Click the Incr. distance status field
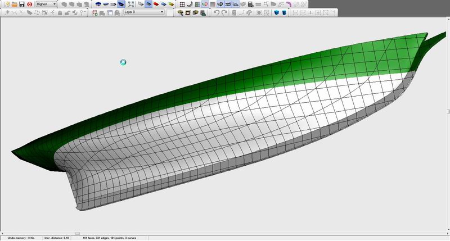450x241 pixels. click(x=57, y=238)
